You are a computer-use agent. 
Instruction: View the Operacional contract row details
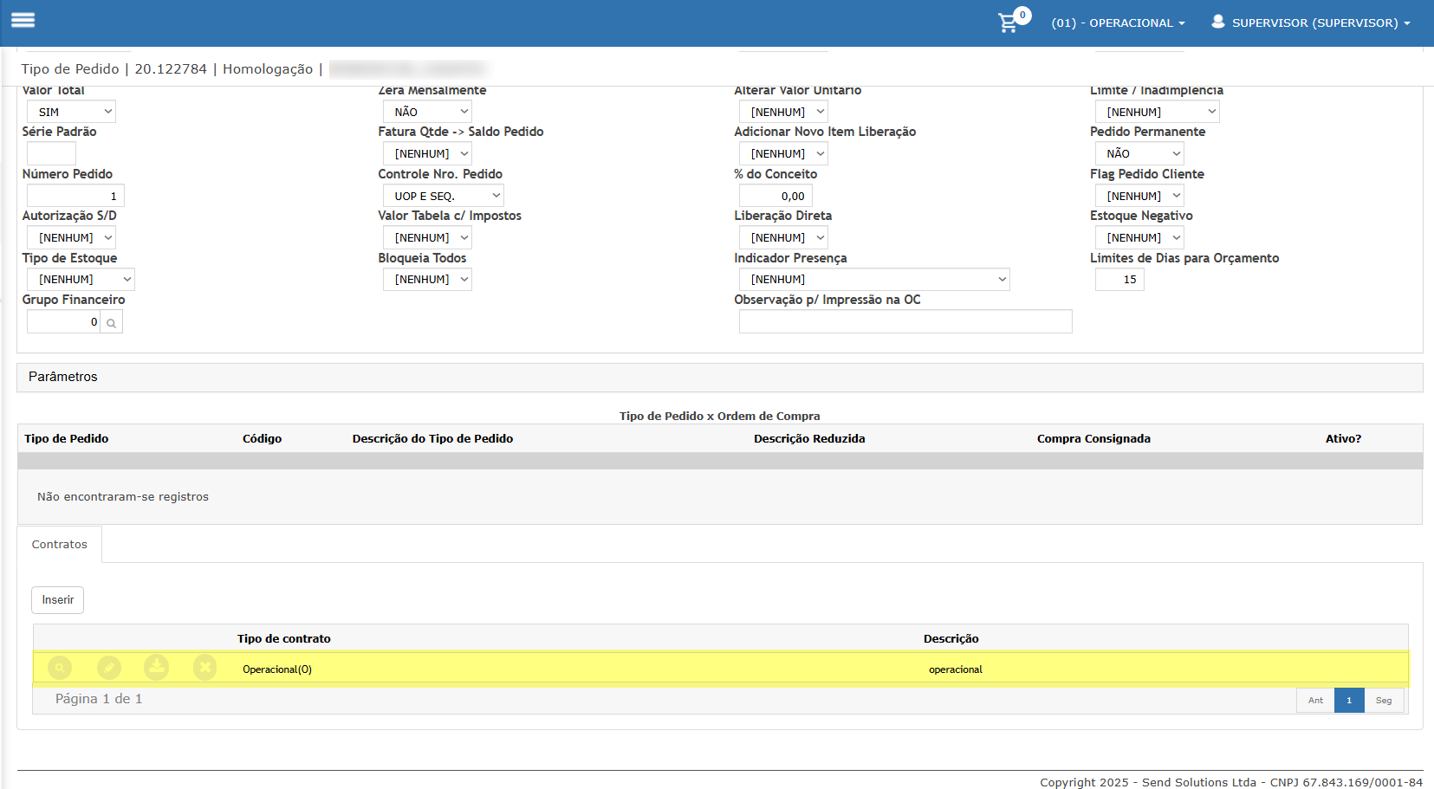pos(60,668)
